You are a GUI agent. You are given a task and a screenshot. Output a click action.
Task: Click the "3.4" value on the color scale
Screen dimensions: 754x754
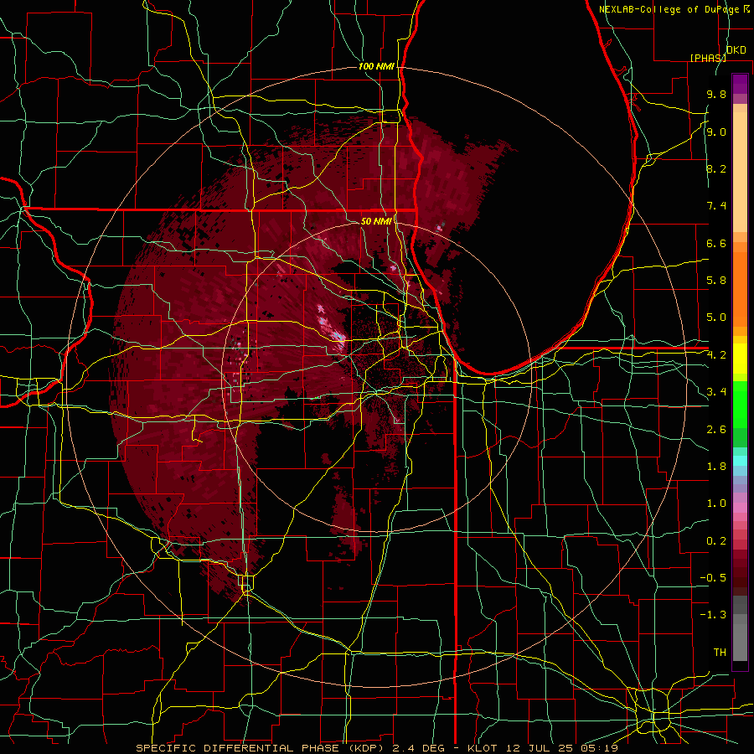click(x=716, y=392)
